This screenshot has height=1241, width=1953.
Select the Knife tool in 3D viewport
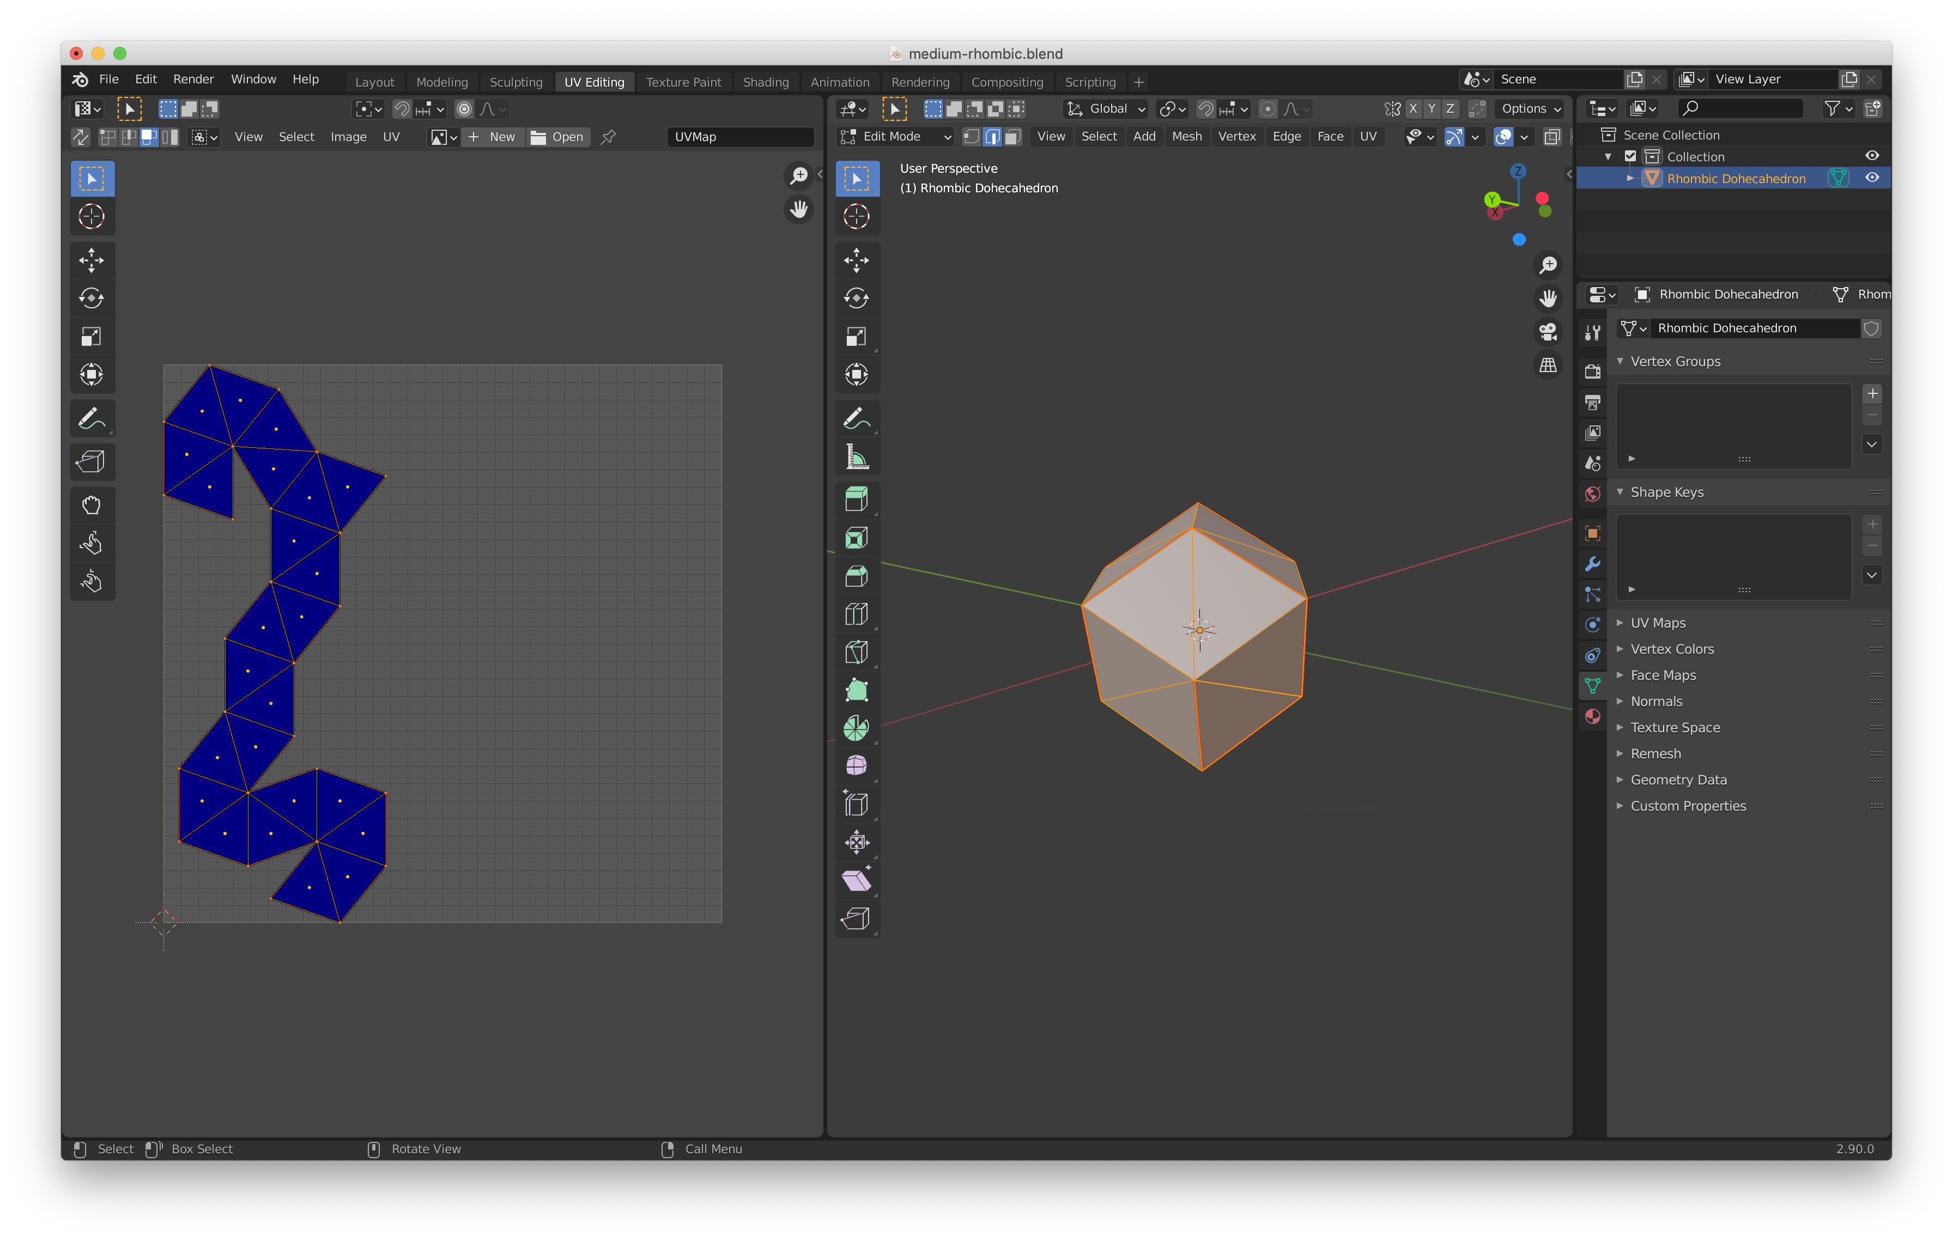coord(857,653)
